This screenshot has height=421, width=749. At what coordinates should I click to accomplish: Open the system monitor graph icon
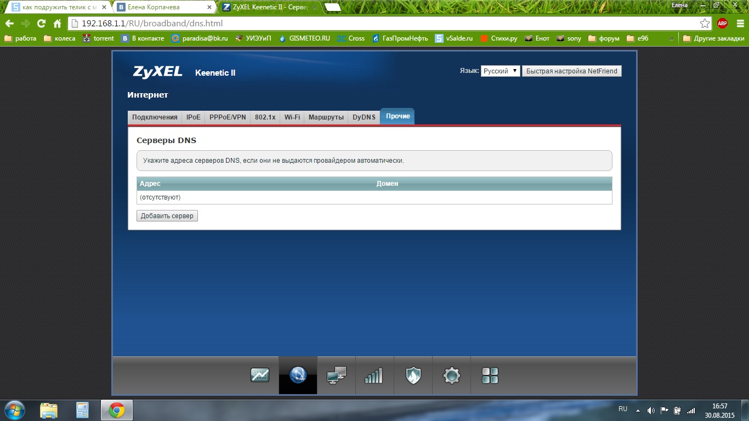[260, 376]
